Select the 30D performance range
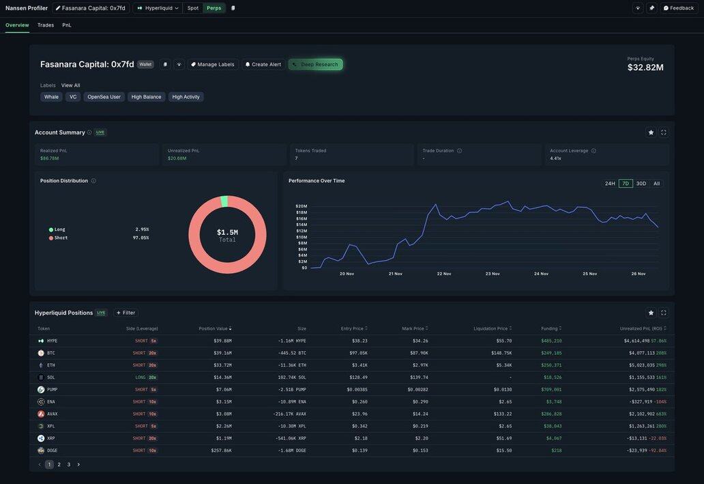This screenshot has width=704, height=484. click(x=641, y=184)
